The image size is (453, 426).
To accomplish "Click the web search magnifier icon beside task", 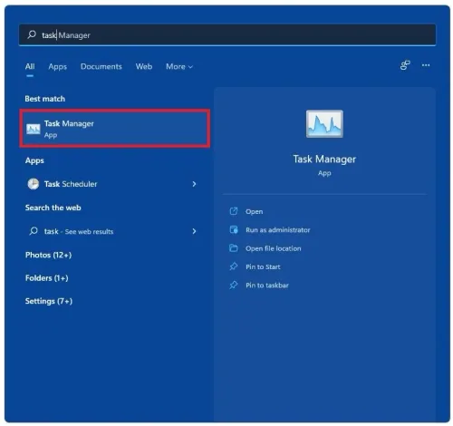I will point(34,231).
